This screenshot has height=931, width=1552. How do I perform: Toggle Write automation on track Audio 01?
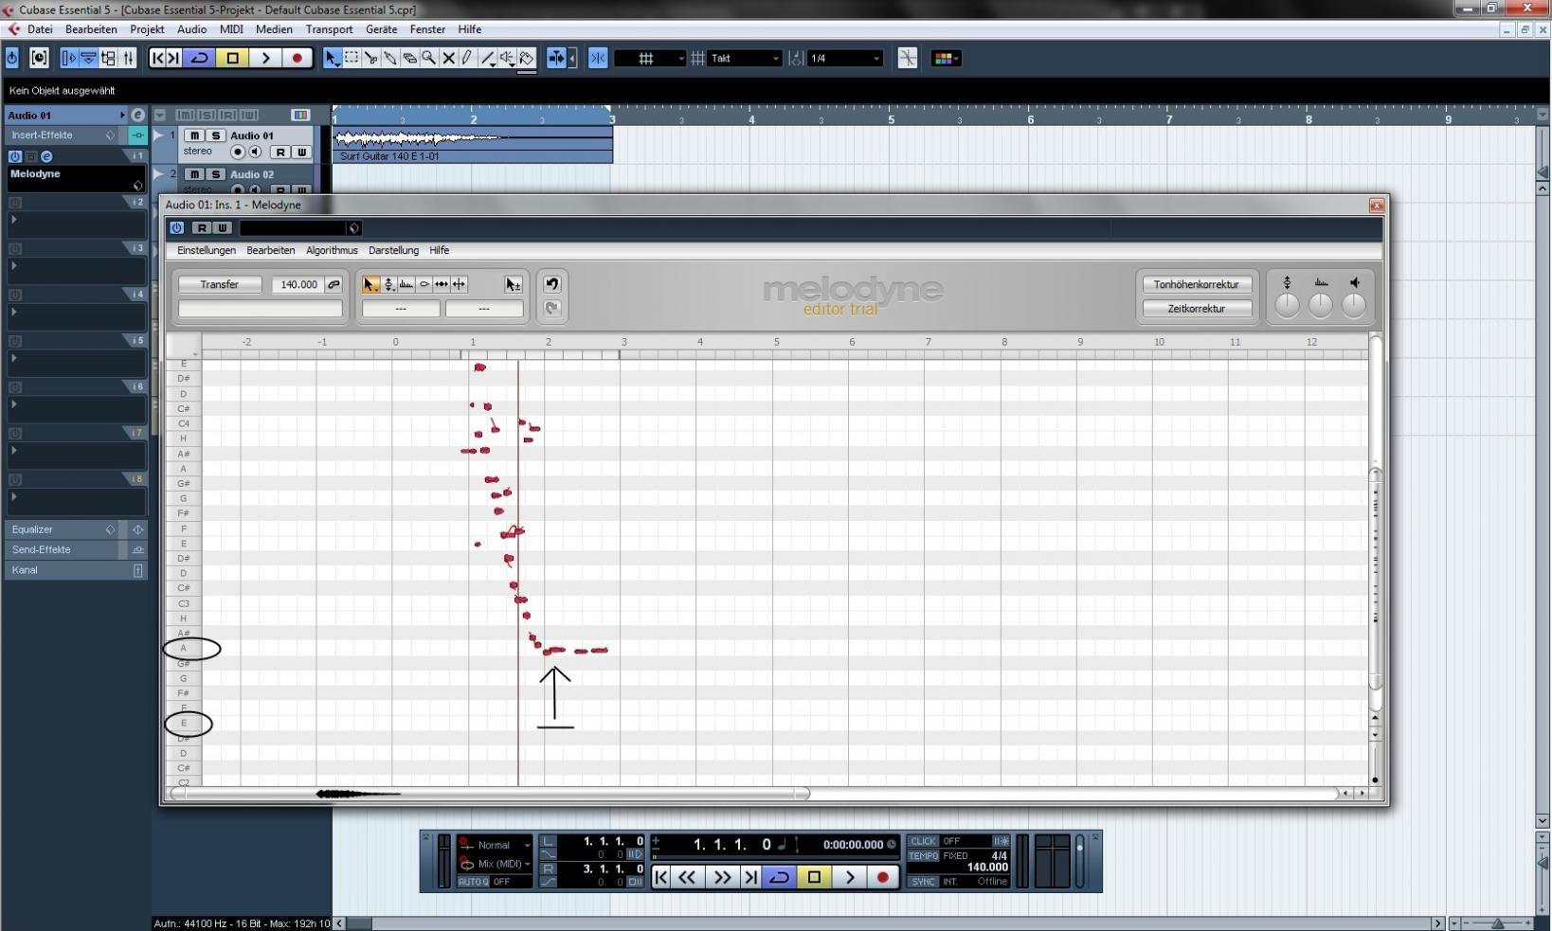(301, 152)
